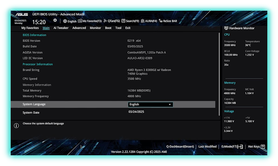
Task: Click the dropdown arrow for System Language
Action: tap(170, 105)
